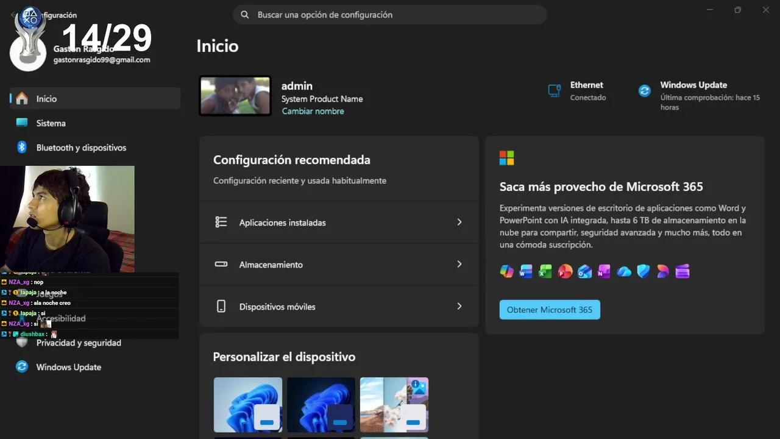Click the admin device picture thumbnail
This screenshot has height=439, width=780.
[235, 96]
